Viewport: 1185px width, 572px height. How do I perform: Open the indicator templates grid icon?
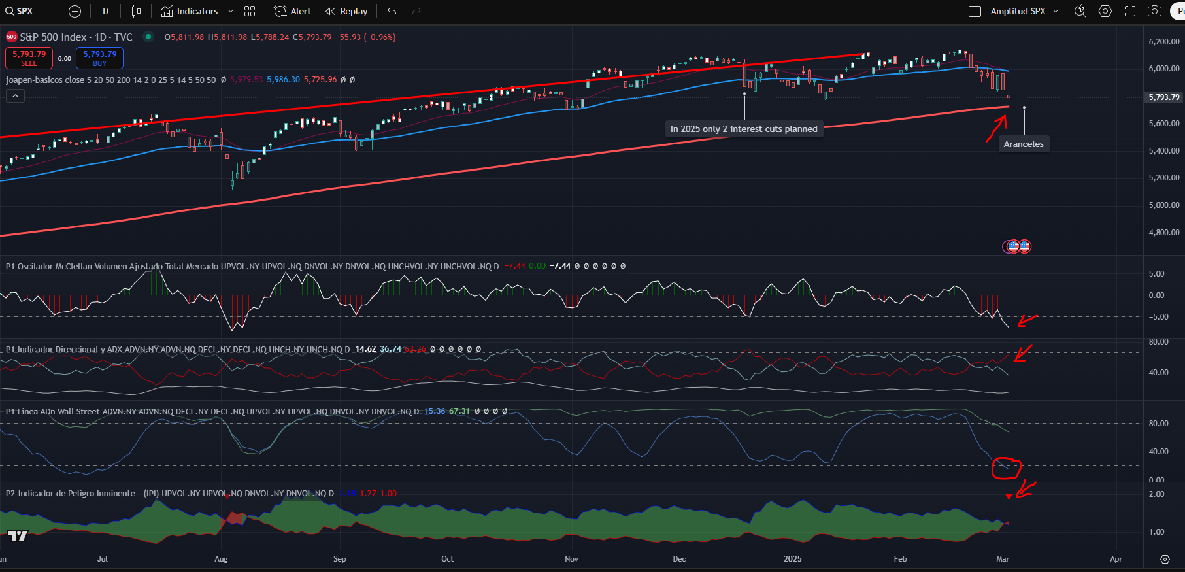coord(250,11)
